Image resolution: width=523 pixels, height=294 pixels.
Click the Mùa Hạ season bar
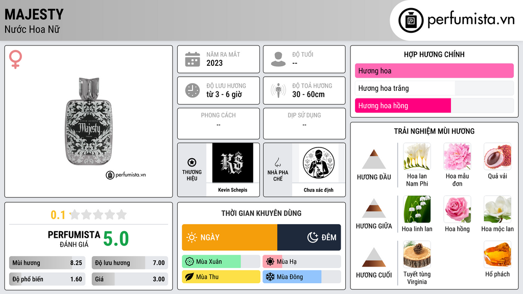(x=302, y=262)
